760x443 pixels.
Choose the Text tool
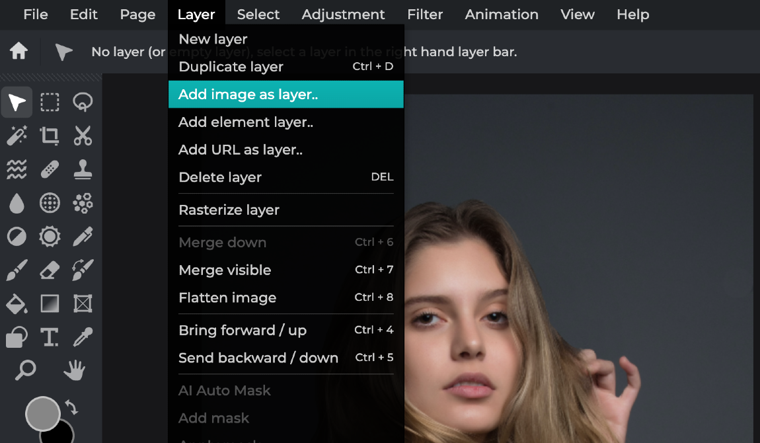click(x=50, y=337)
